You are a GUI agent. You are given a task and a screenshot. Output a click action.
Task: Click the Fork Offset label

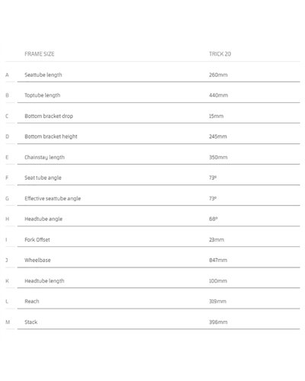click(37, 239)
